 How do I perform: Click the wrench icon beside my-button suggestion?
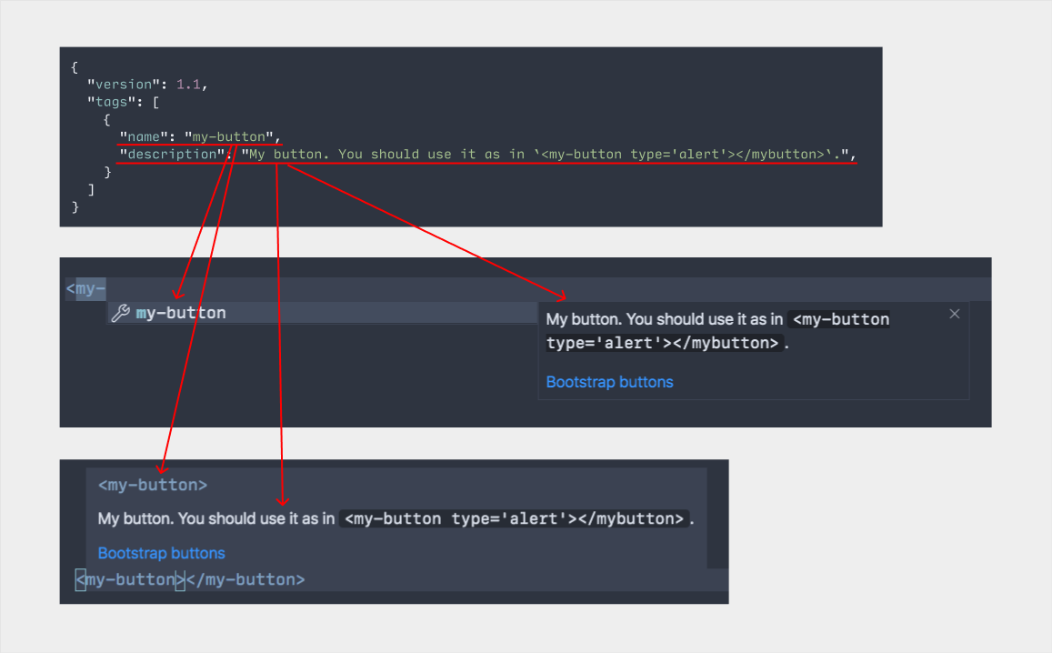click(x=120, y=313)
